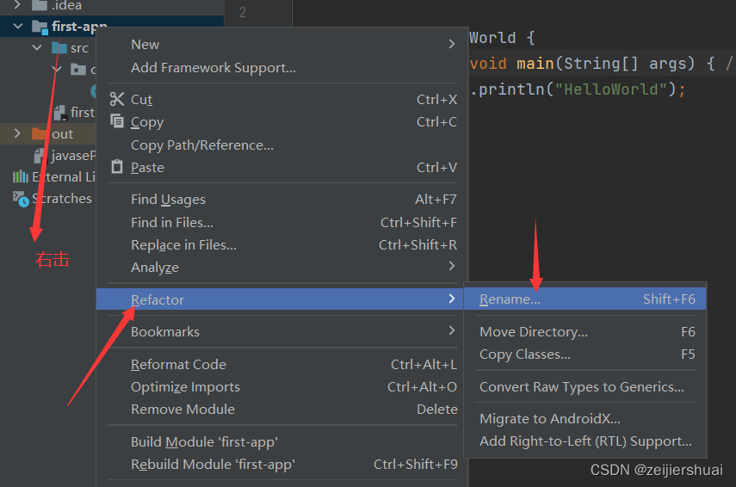Select Paste from the context menu
This screenshot has width=736, height=487.
coord(281,168)
